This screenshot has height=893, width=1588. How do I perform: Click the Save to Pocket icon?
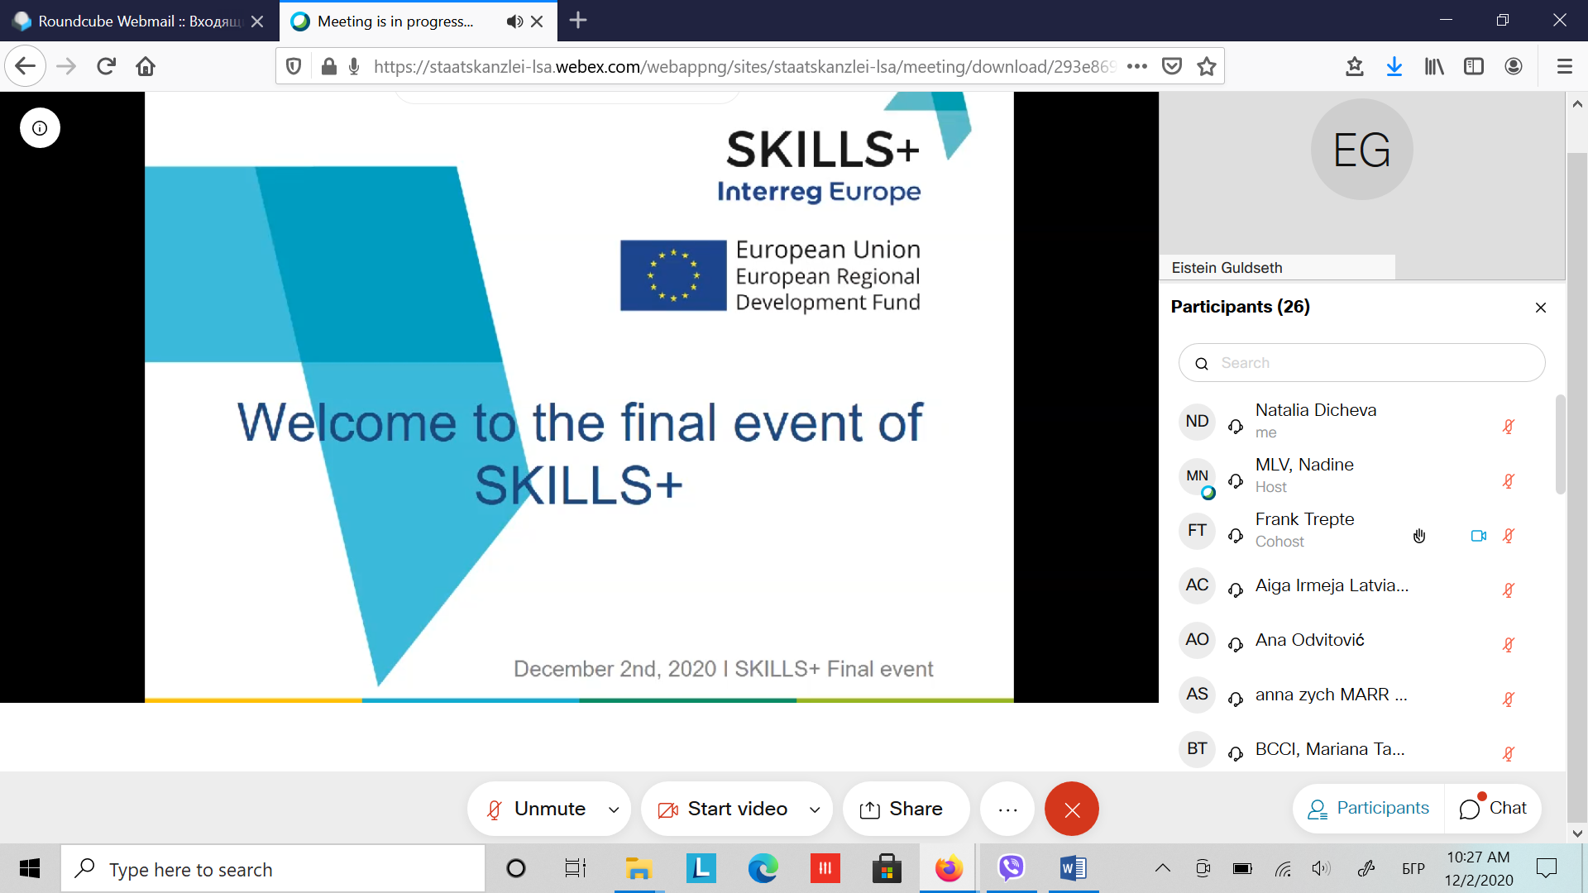(1172, 66)
